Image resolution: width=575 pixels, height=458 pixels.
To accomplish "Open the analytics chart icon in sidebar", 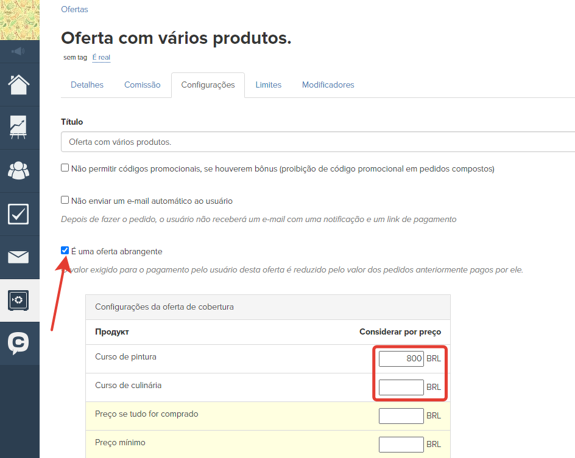I will click(x=19, y=128).
